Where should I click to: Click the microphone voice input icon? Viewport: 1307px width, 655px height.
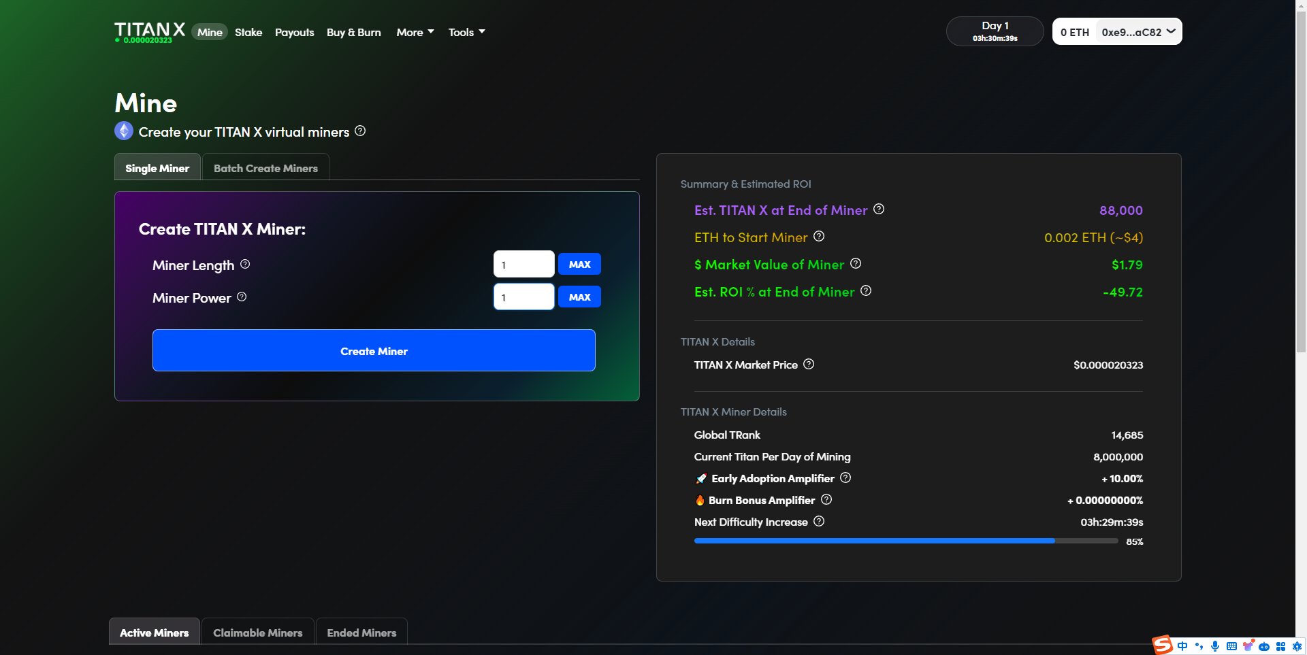[x=1215, y=646]
